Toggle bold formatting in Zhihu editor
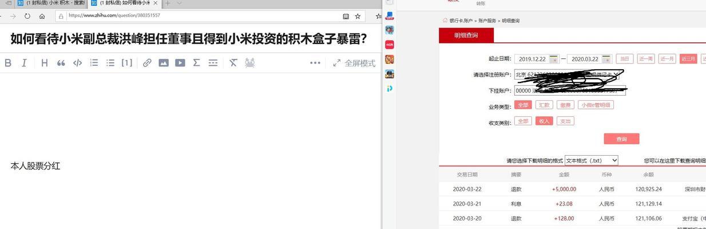706x229 pixels. click(x=8, y=63)
